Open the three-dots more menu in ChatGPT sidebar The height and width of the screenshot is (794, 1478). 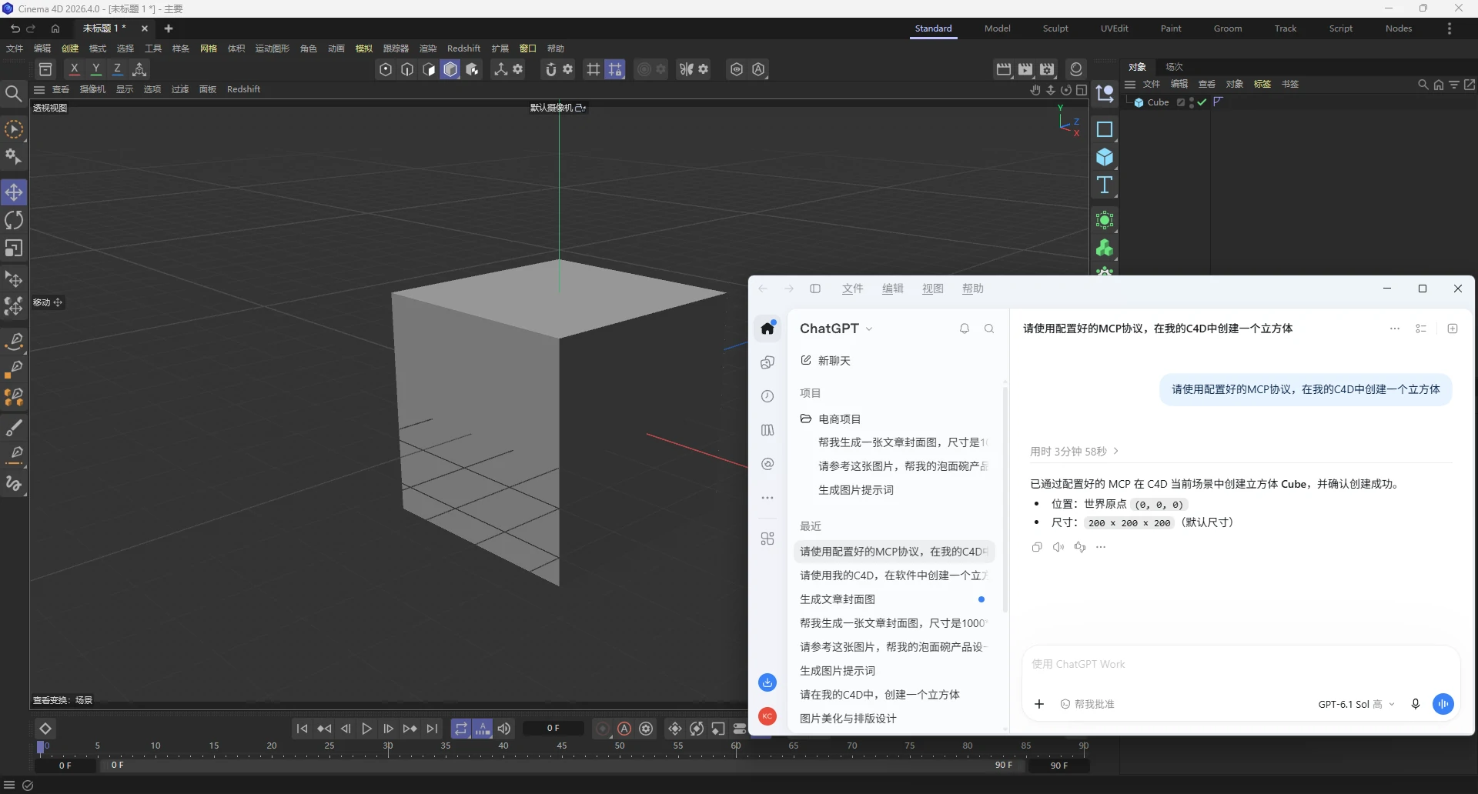(x=767, y=498)
